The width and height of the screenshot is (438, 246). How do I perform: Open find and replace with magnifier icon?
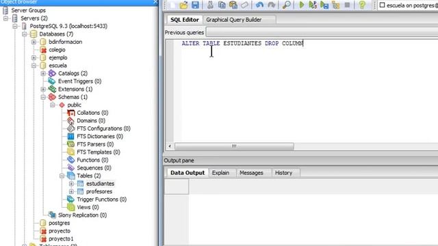tap(286, 5)
